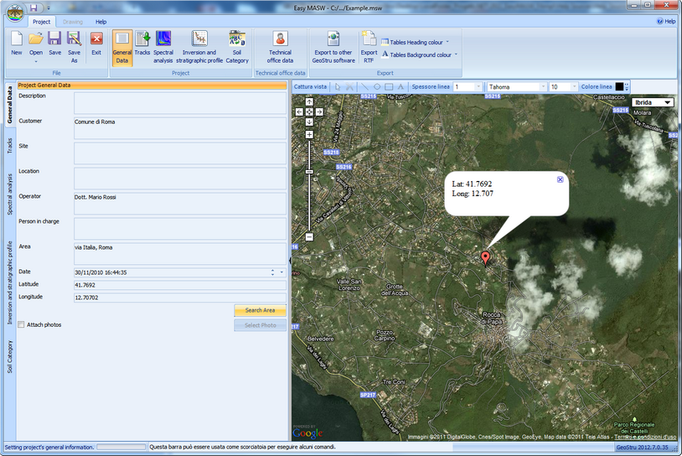The image size is (682, 456).
Task: Click Export to other GeoStru software
Action: click(333, 47)
